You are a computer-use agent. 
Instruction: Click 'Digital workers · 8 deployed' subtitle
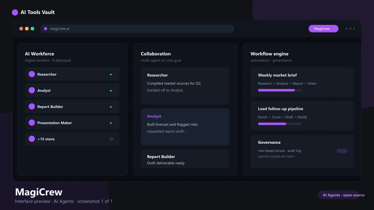(x=48, y=60)
